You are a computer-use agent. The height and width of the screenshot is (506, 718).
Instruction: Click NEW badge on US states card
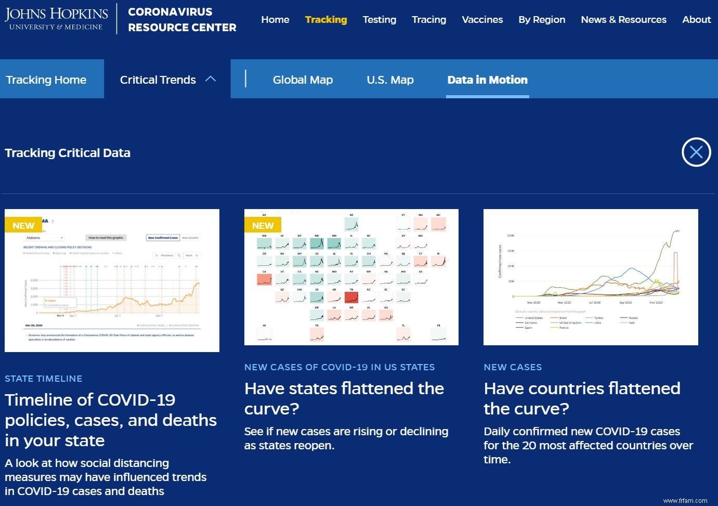[263, 225]
